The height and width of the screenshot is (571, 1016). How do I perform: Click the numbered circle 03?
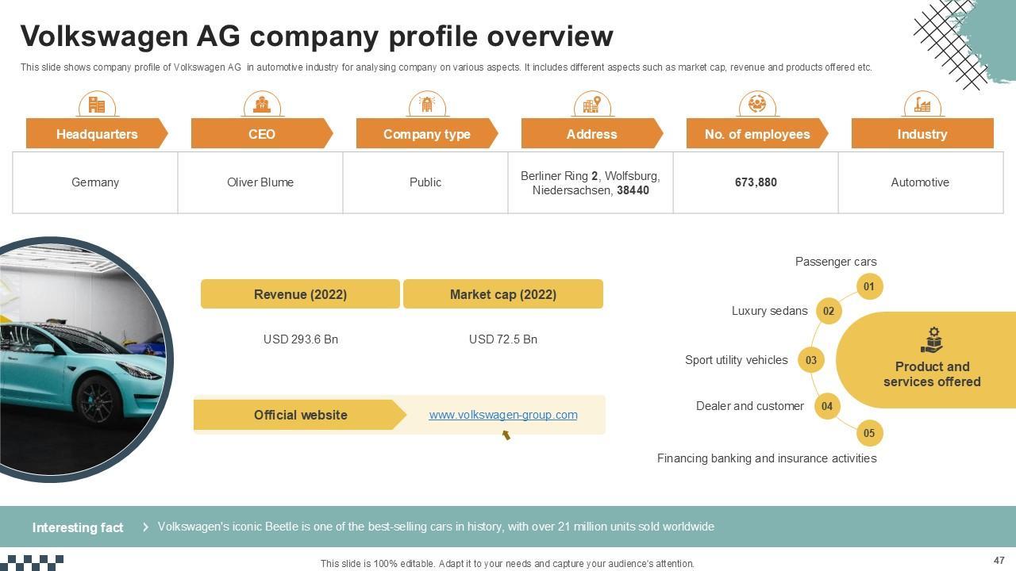click(811, 360)
